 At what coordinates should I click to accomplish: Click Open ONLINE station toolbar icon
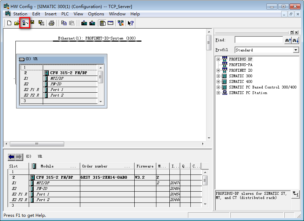[x=25, y=23]
